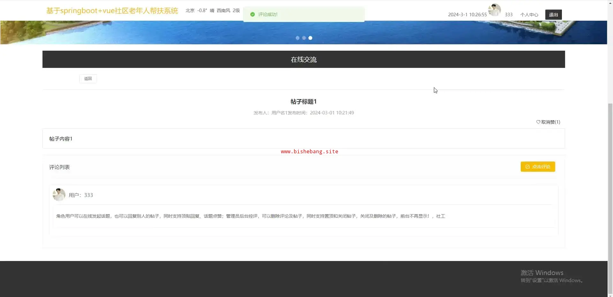
Task: Select the third carousel dot
Action: (310, 38)
